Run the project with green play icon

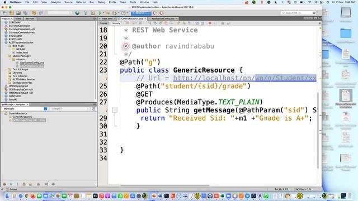[100, 13]
